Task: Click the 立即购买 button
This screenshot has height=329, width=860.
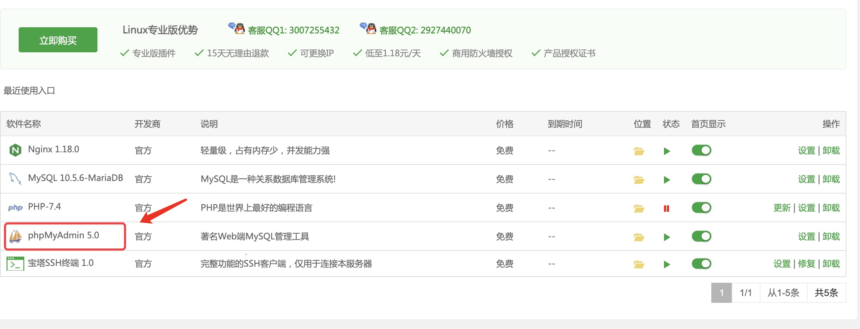Action: [58, 40]
